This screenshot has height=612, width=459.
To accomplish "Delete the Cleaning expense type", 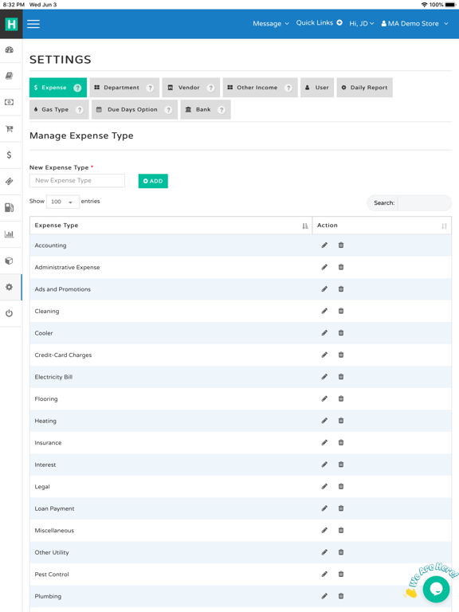I will [341, 311].
